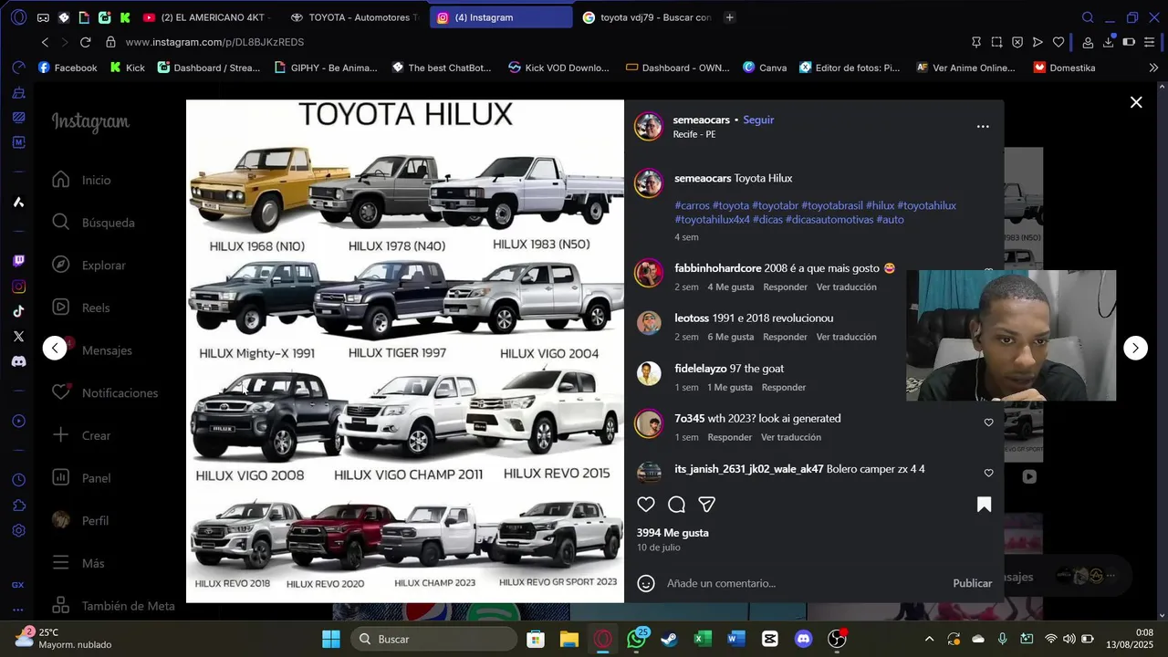The image size is (1168, 657).
Task: Reply to fidelelayzo comment
Action: (784, 388)
